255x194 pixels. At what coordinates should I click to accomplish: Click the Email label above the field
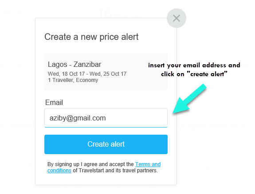[54, 102]
